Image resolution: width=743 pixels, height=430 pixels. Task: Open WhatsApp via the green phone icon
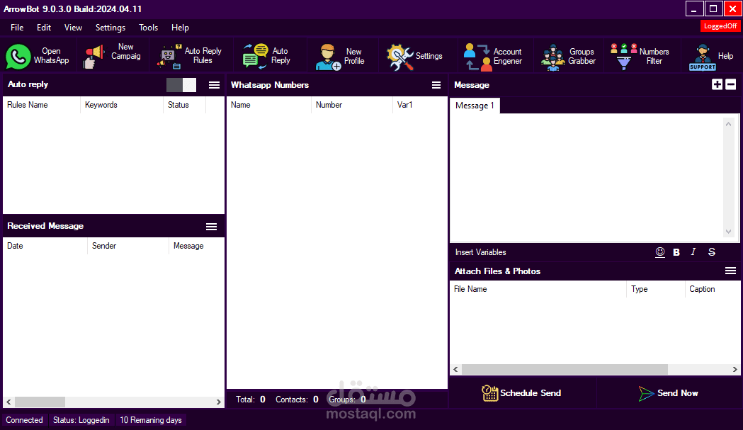coord(18,57)
